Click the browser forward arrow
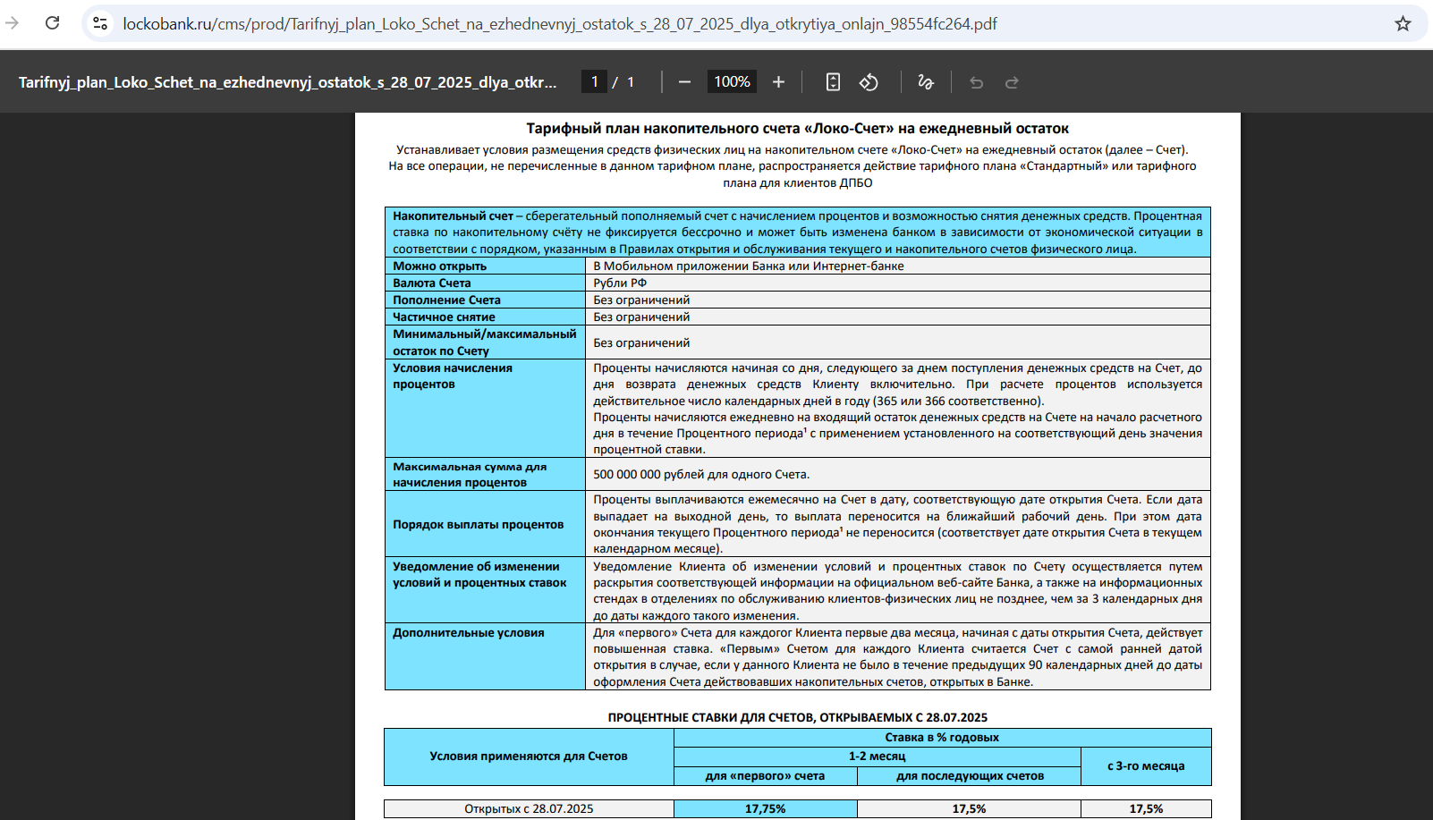 13,23
